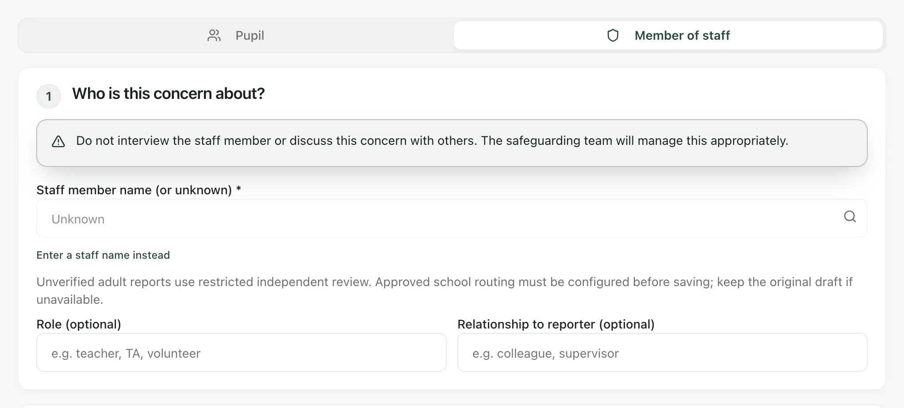Click the Who is this concern about heading
The image size is (904, 408).
169,94
